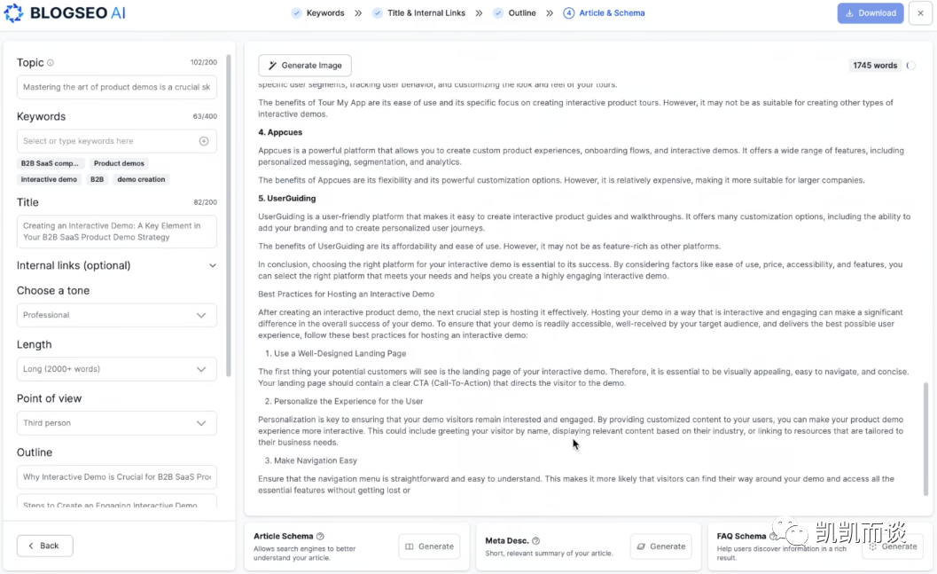Click the demo creation keyword tag
The width and height of the screenshot is (937, 574).
coord(141,179)
